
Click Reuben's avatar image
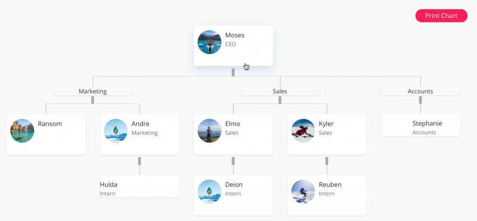303,192
